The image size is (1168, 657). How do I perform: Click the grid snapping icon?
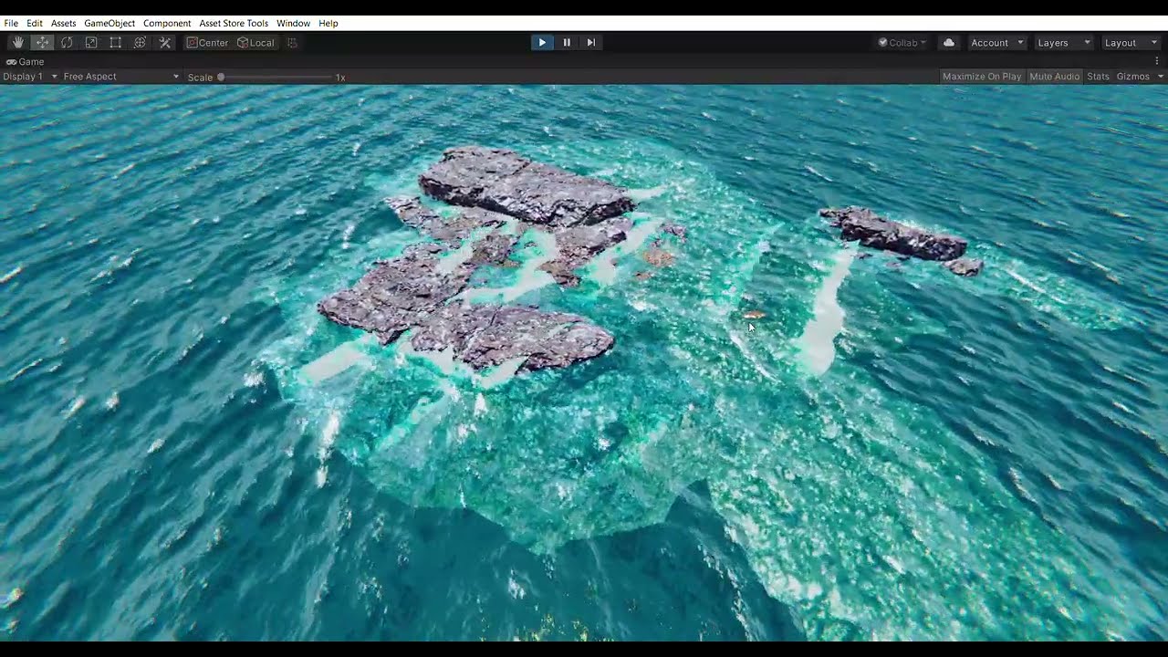pyautogui.click(x=292, y=43)
